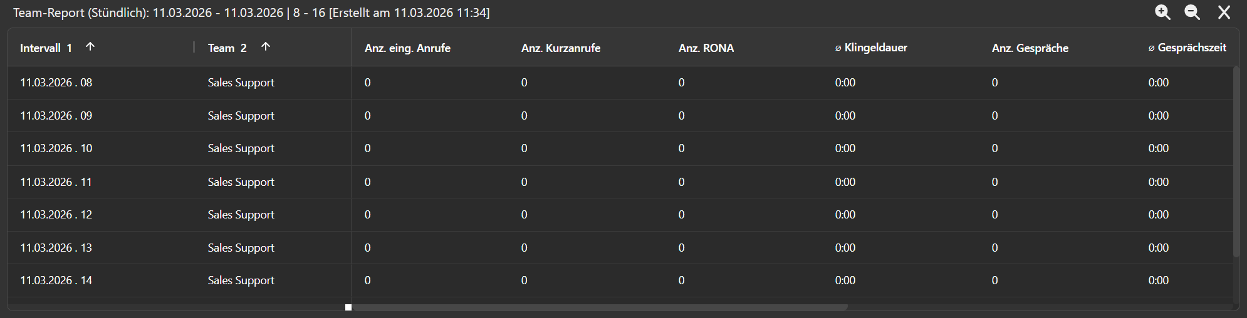Sort by the Intervall column header
Viewport: 1247px width, 318px height.
[41, 48]
